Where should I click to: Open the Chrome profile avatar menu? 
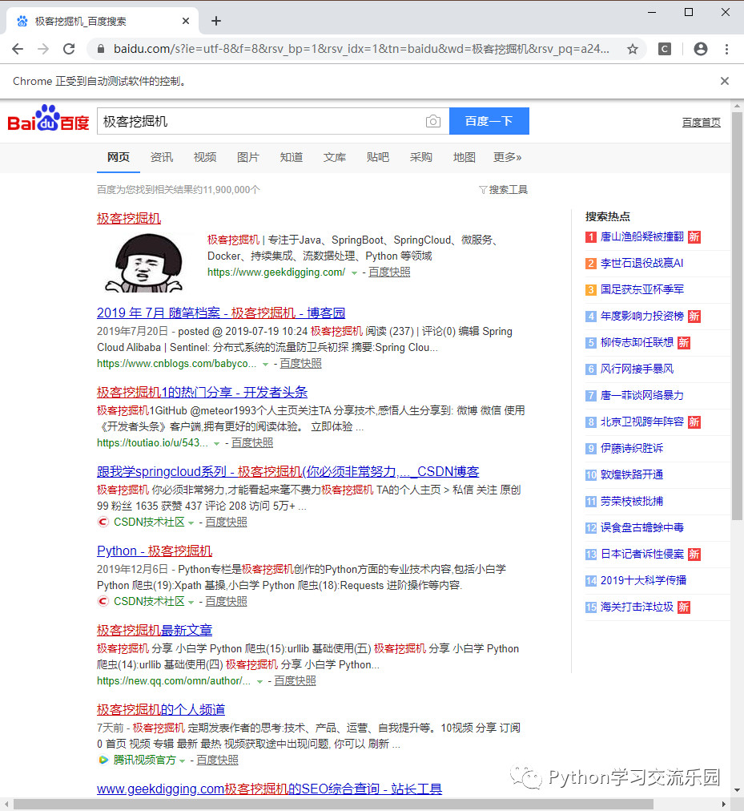click(701, 49)
